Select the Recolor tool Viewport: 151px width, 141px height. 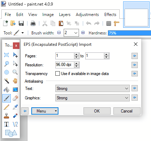[15, 116]
